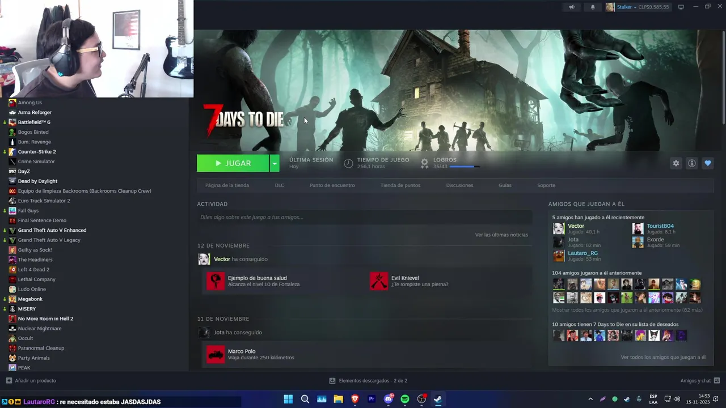The width and height of the screenshot is (726, 408).
Task: Select Among Us in the library list
Action: pyautogui.click(x=29, y=103)
